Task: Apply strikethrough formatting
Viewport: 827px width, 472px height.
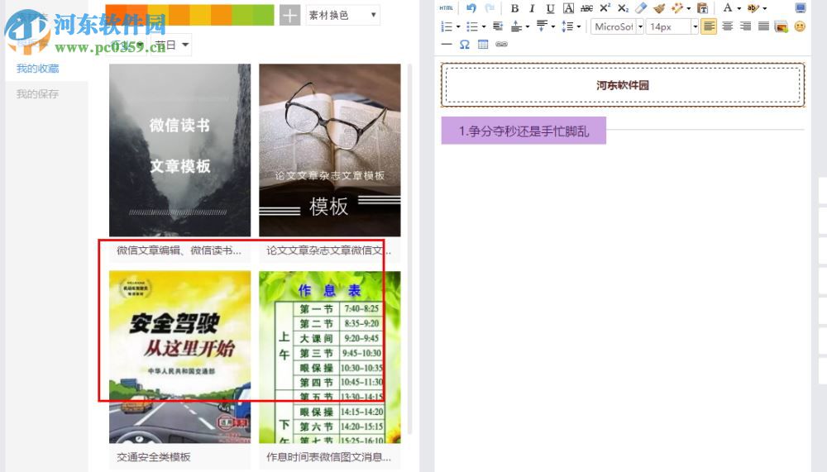Action: tap(586, 8)
